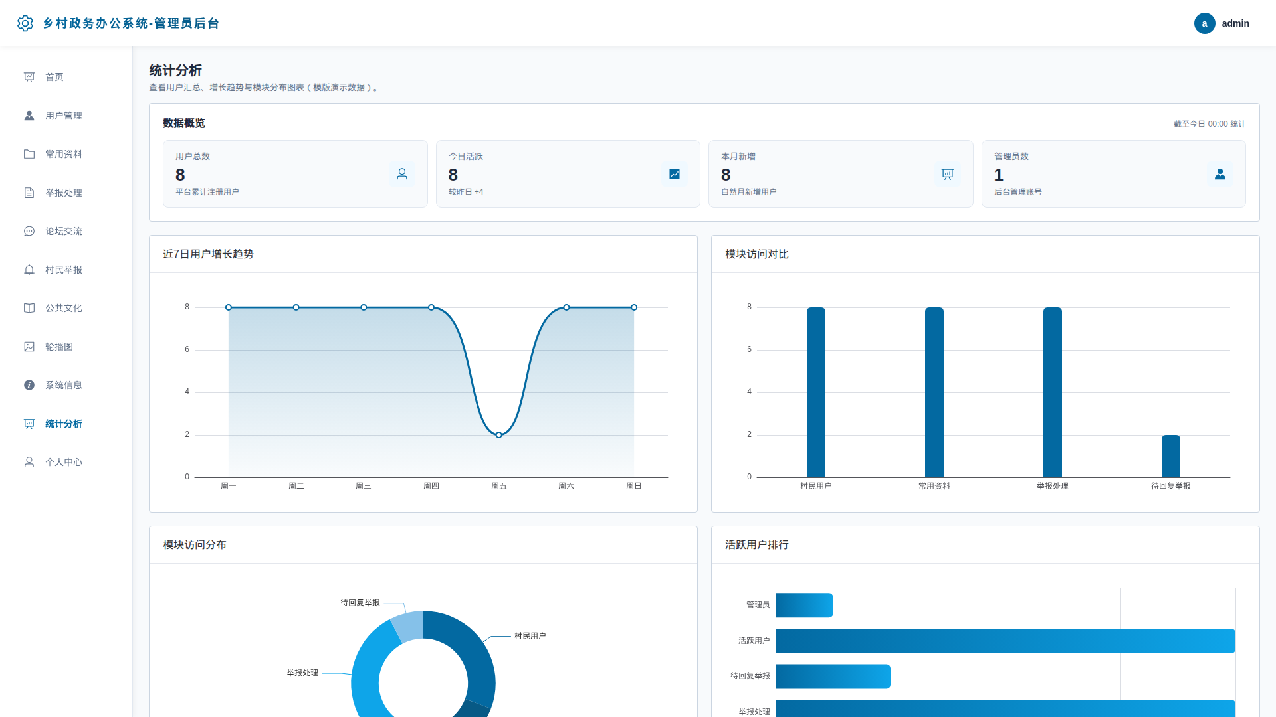This screenshot has height=717, width=1276.
Task: Click the 后台管理账号 caption
Action: [x=1018, y=192]
